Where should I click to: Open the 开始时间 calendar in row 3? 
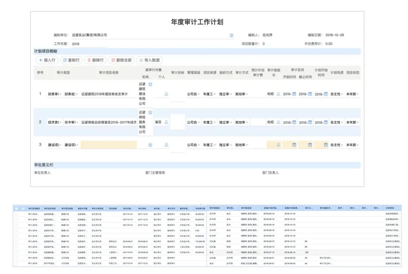(x=294, y=145)
